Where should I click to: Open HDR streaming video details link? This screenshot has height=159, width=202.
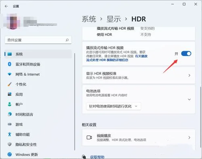[x=117, y=58]
